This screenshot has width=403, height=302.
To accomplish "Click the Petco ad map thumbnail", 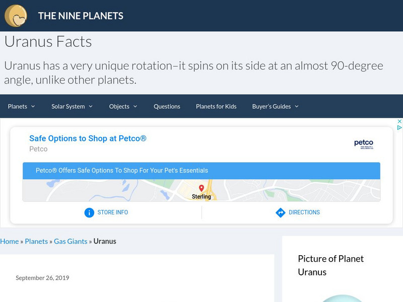I will click(126, 190).
